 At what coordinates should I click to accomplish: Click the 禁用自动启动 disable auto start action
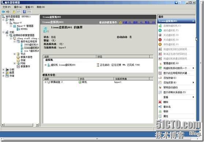click(171, 88)
